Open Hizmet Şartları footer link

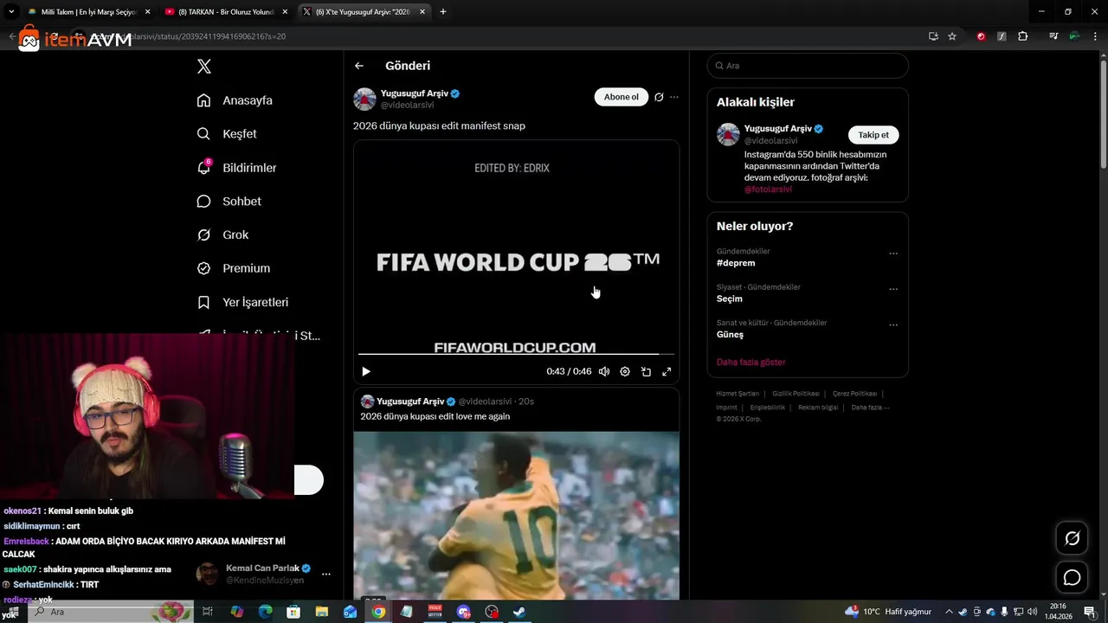(x=738, y=394)
